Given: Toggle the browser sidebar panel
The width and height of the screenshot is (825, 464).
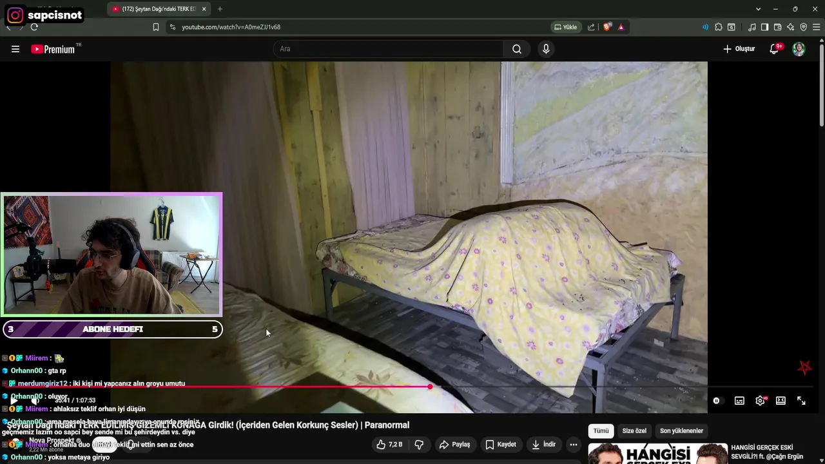Looking at the screenshot, I should click(x=764, y=27).
